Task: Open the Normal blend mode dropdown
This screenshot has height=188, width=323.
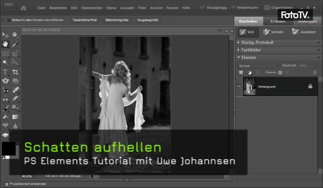Action: click(259, 66)
